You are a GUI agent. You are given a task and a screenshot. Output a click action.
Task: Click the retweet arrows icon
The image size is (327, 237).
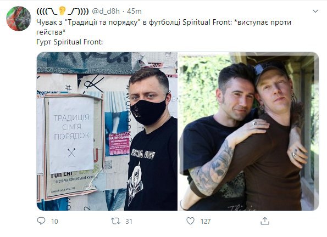[x=115, y=221]
